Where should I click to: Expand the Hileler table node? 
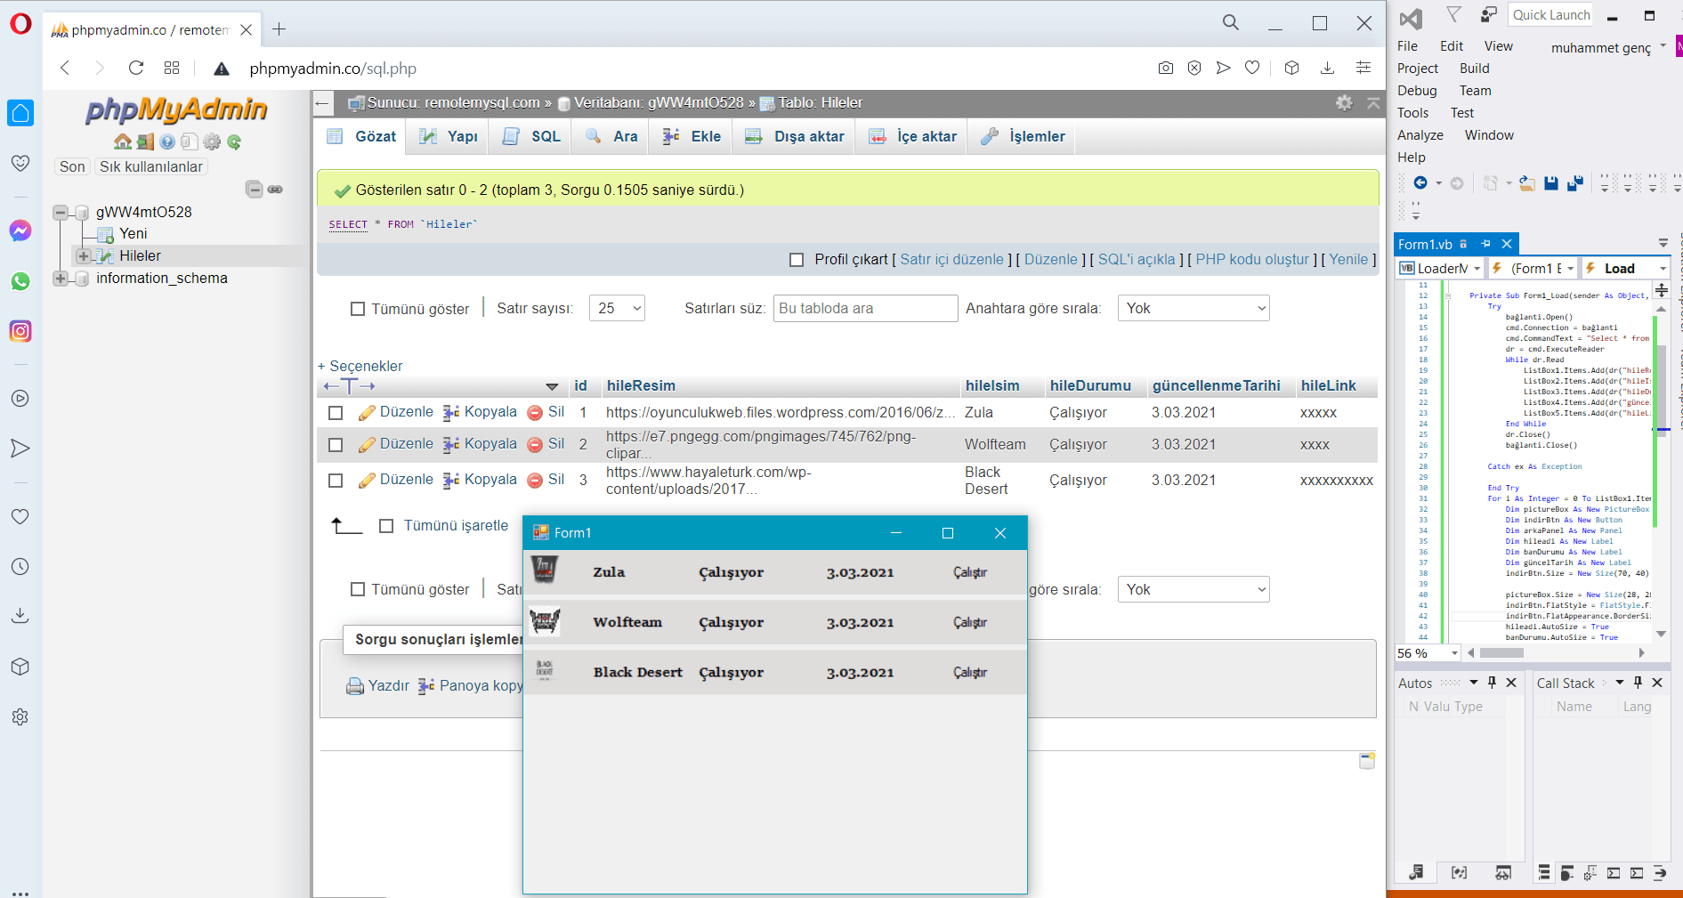point(83,256)
